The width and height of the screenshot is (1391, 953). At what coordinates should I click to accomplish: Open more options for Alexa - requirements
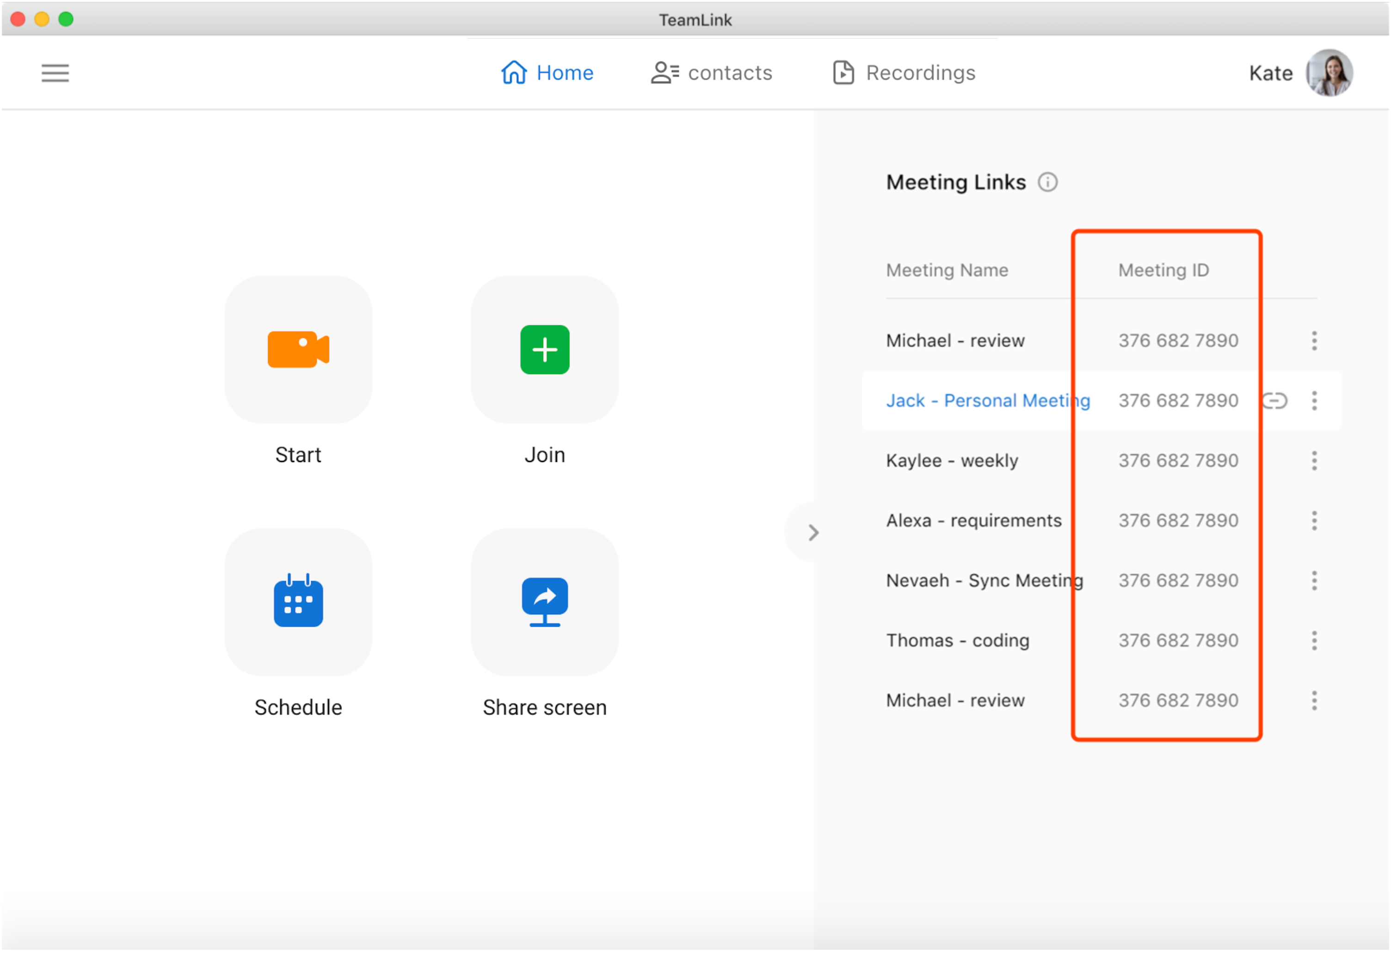[1314, 520]
